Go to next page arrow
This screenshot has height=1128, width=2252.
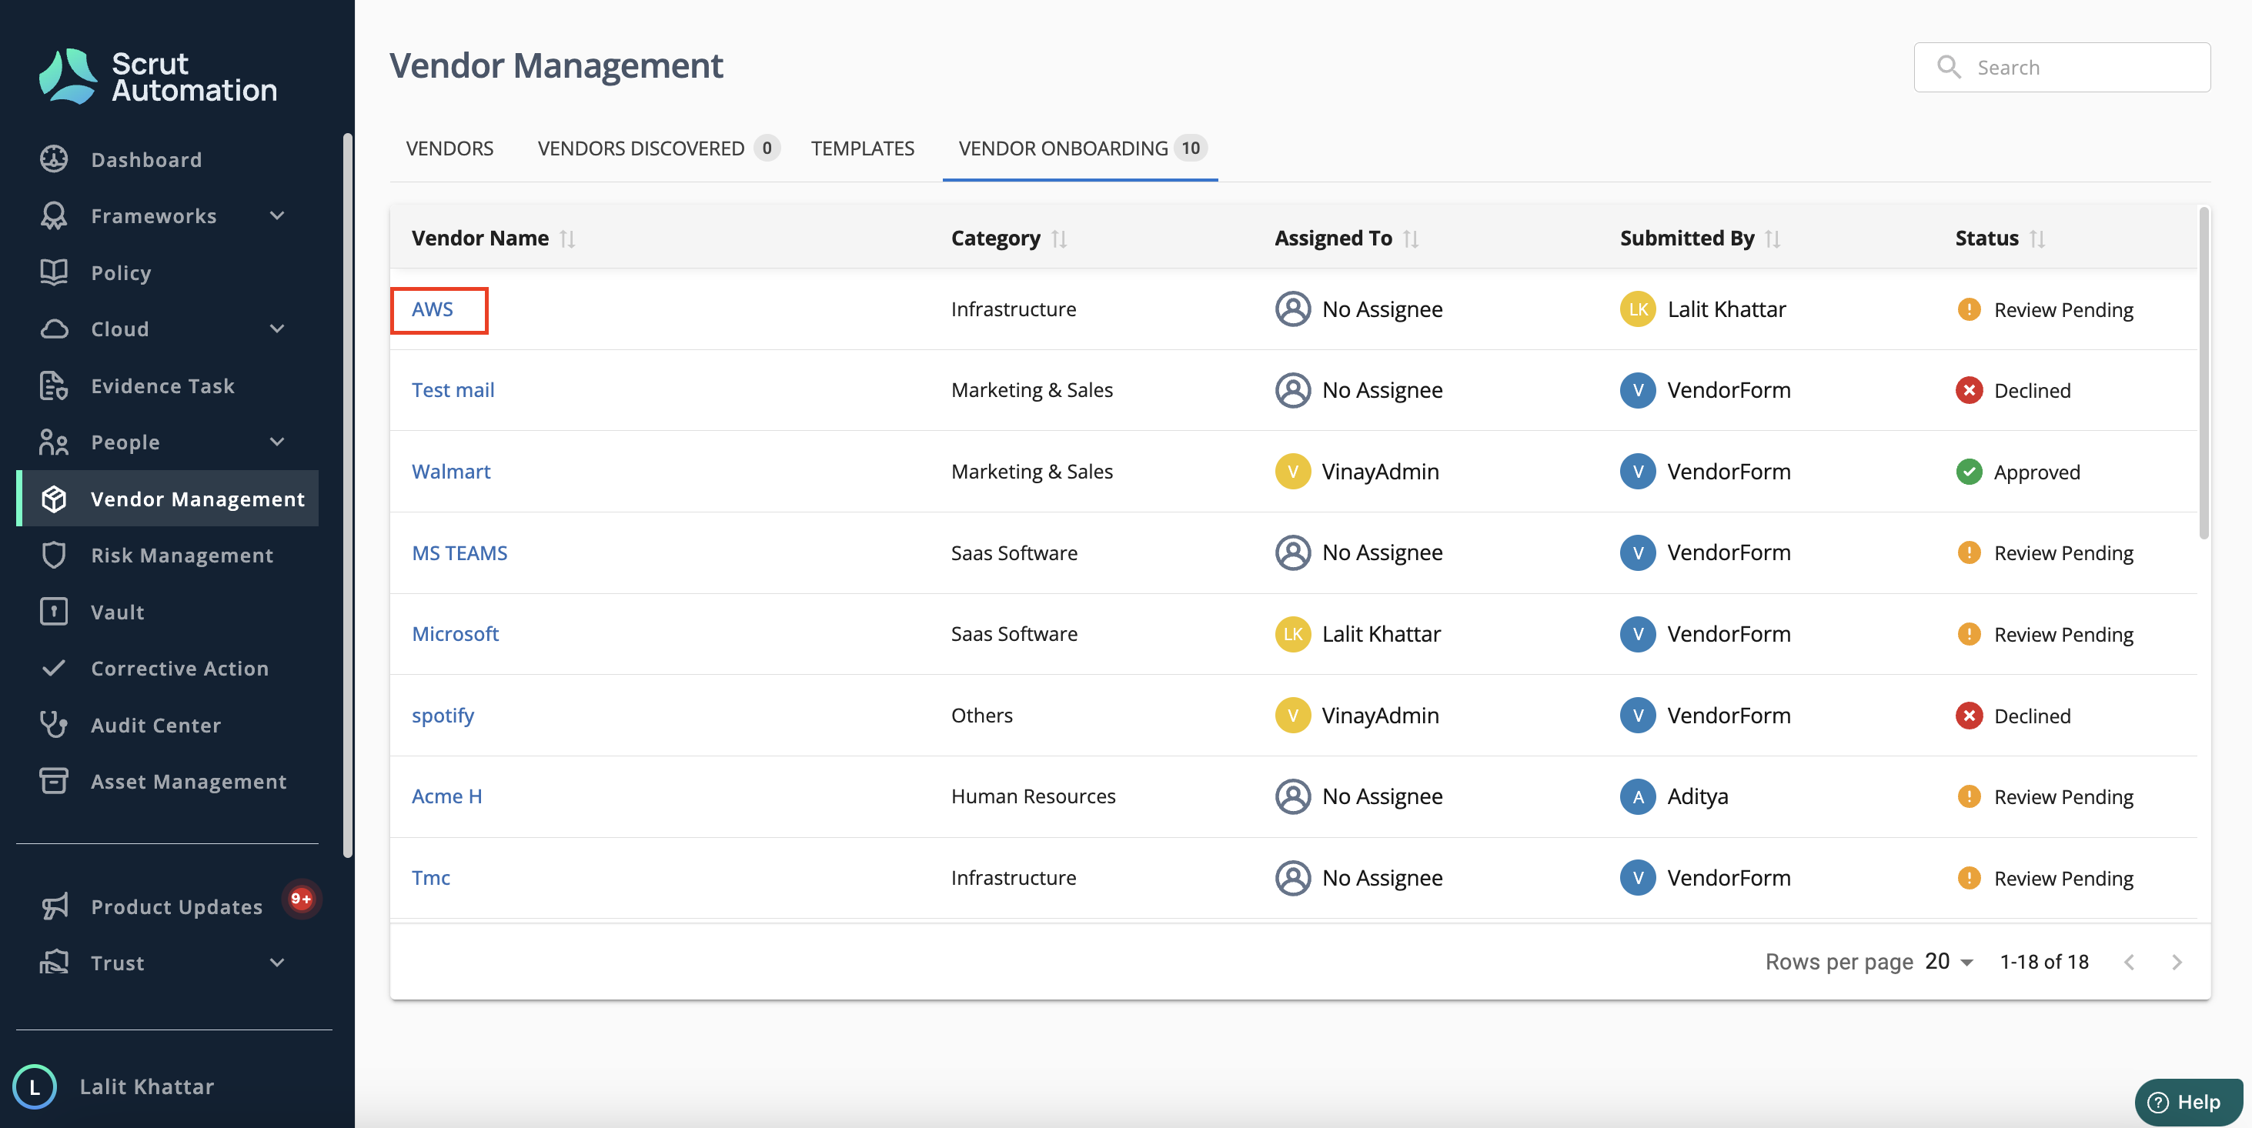[2177, 962]
